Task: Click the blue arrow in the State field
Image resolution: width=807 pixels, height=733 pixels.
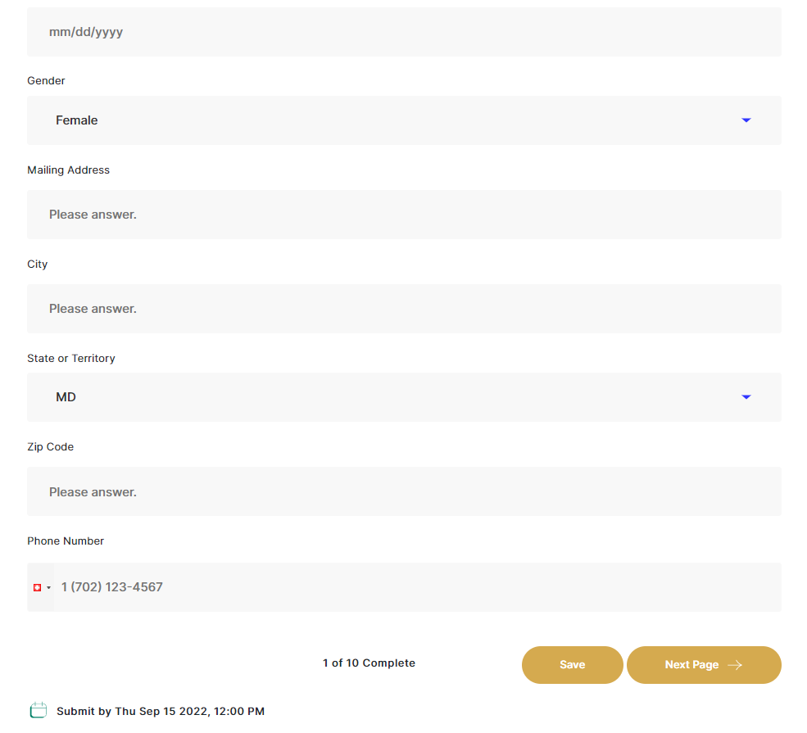Action: click(746, 397)
